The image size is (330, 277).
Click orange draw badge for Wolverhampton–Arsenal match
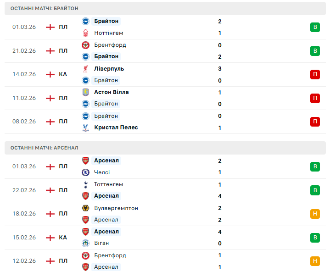315,214
